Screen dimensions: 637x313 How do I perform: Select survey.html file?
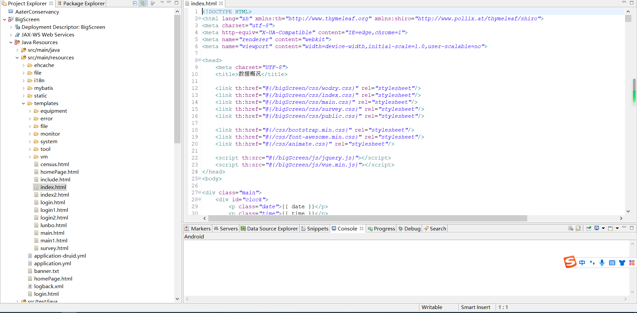pyautogui.click(x=54, y=248)
